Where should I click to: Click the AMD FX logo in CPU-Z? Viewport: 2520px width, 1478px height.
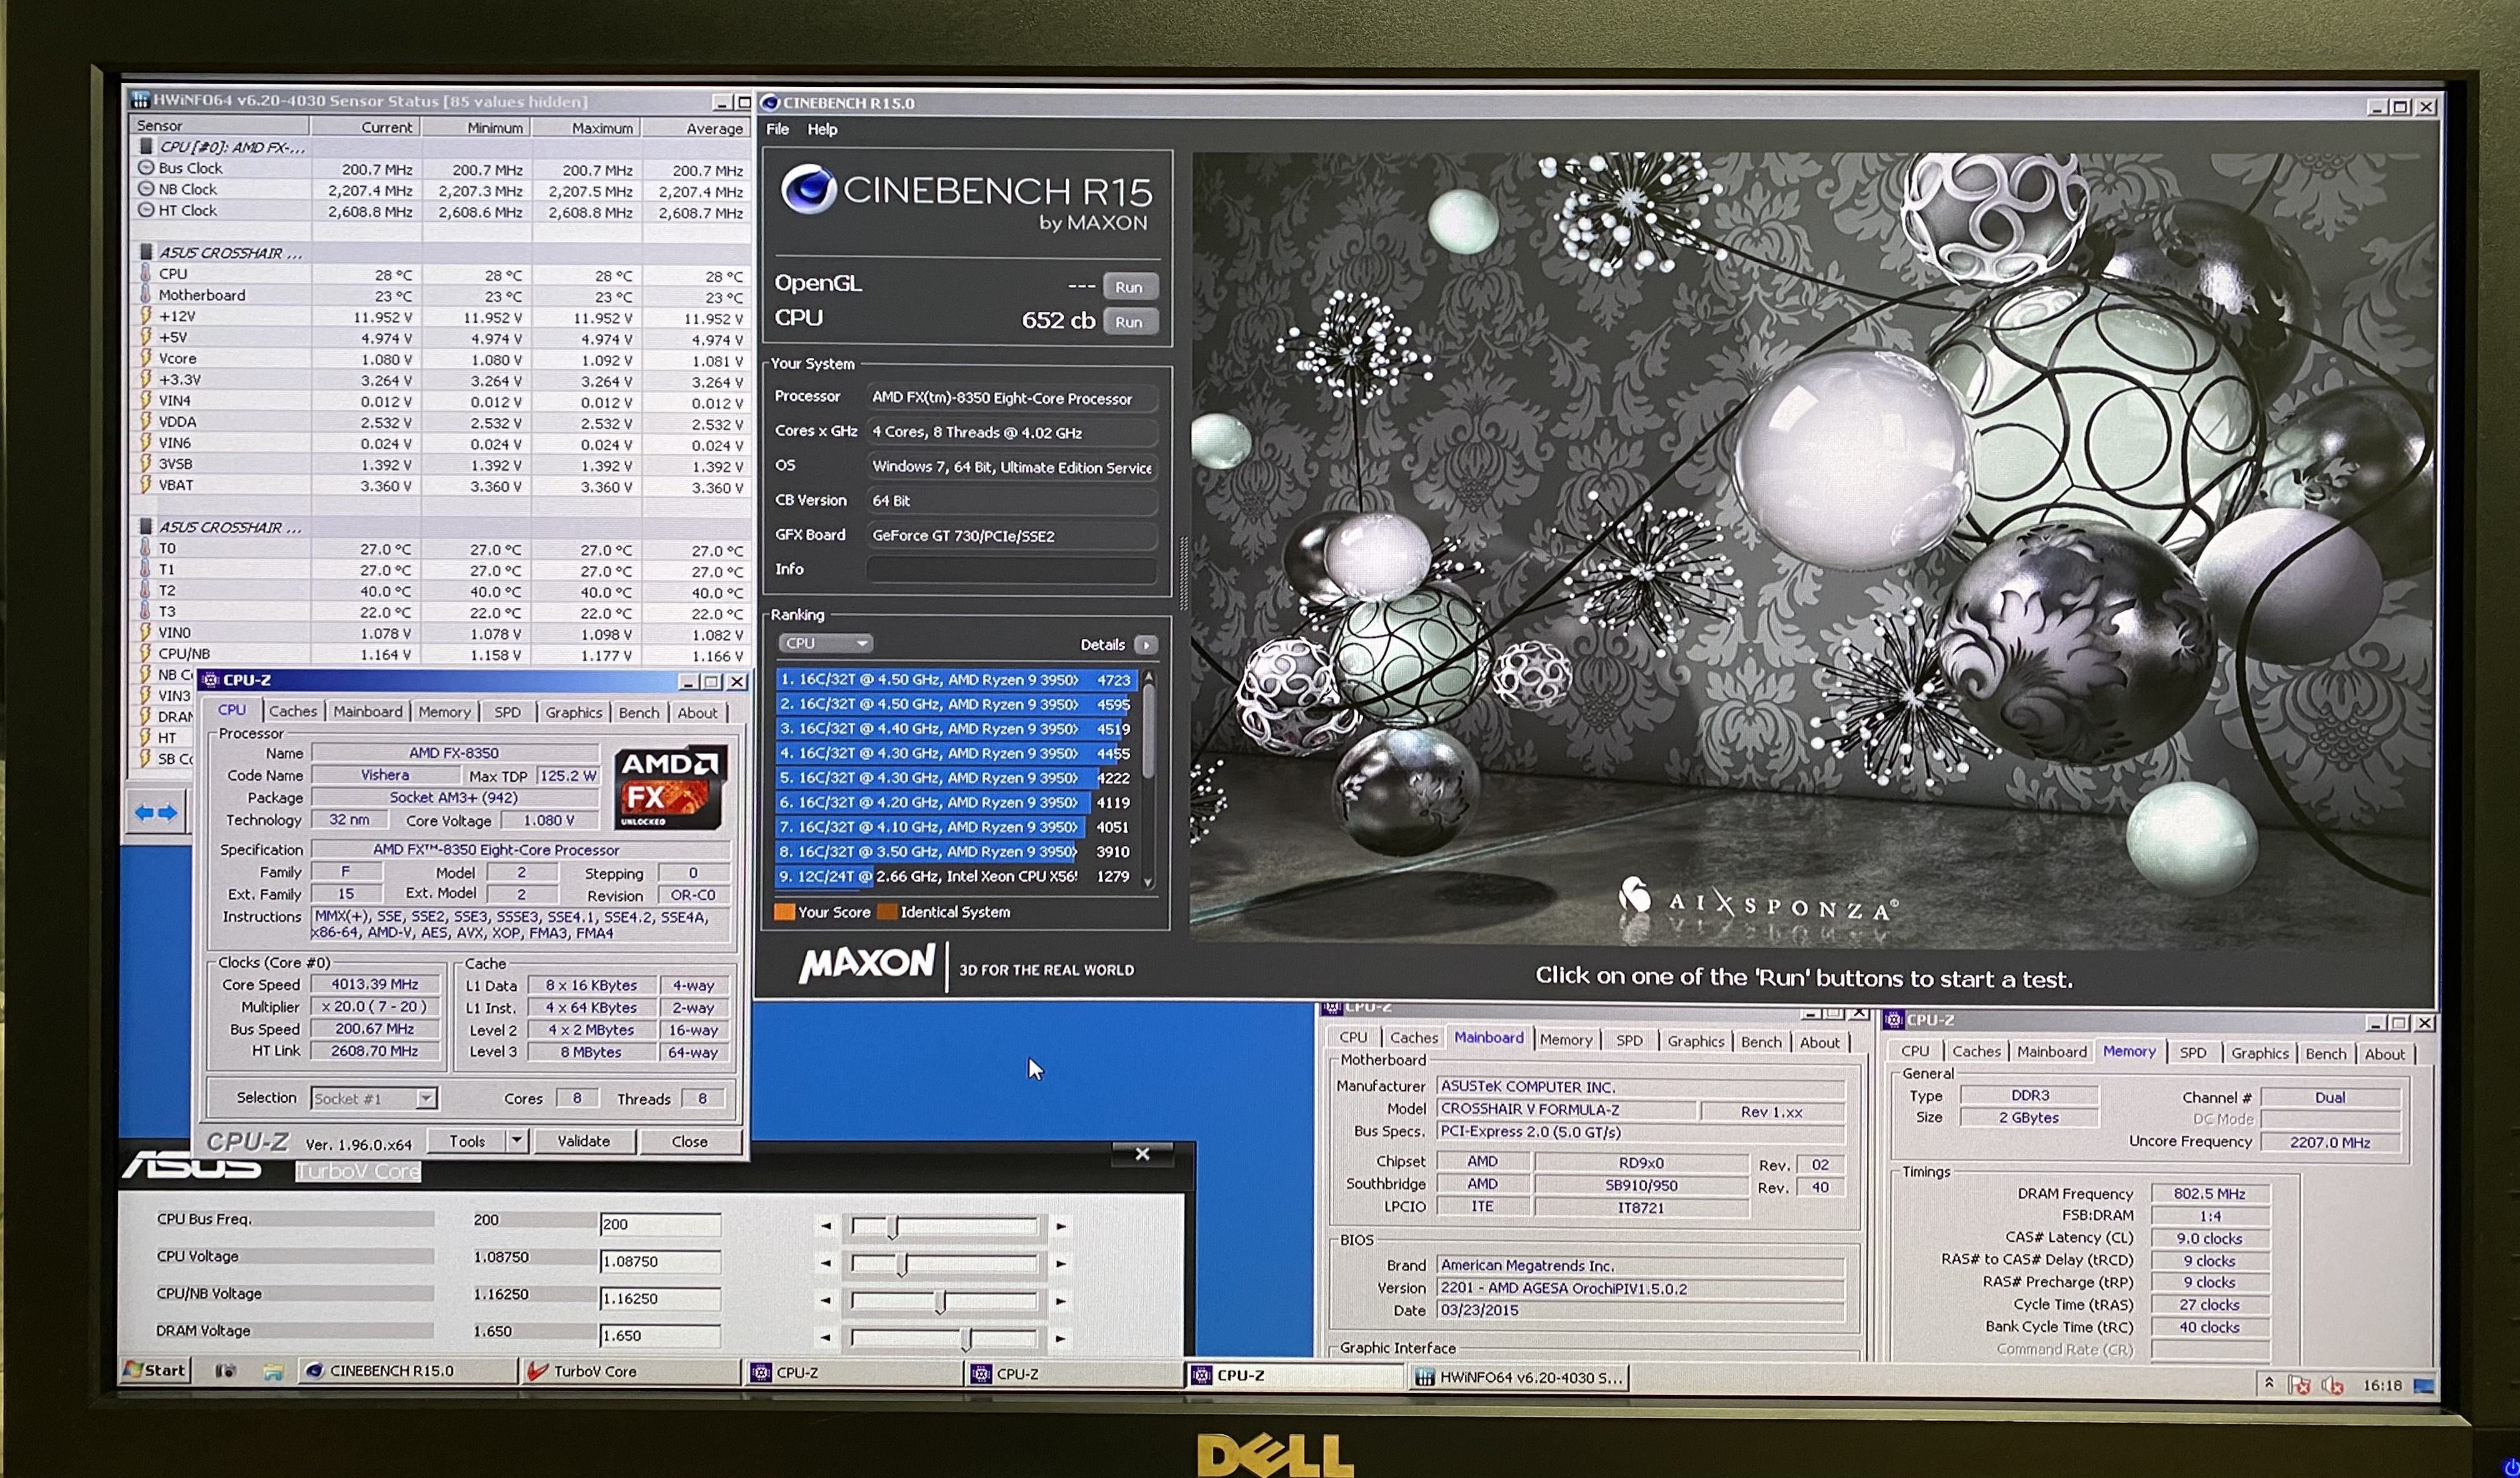669,788
